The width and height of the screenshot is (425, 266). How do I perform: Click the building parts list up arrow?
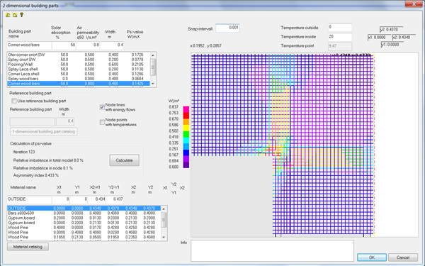(x=153, y=55)
